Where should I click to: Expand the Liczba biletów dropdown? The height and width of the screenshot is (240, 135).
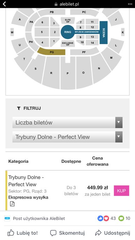[68, 122]
